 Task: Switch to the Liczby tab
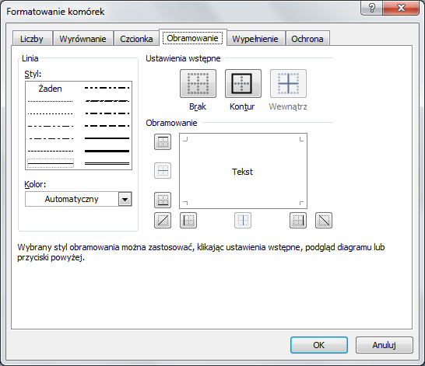(32, 39)
